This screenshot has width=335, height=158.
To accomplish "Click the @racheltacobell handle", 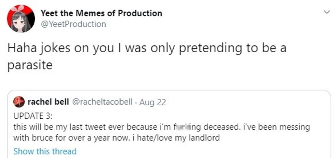I will coord(102,102).
